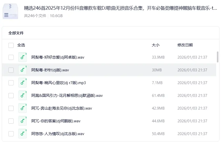Check the box for 阿梨粤-晚风心里吹(dj r7版).mp3
This screenshot has height=144, width=222.
(x=11, y=83)
